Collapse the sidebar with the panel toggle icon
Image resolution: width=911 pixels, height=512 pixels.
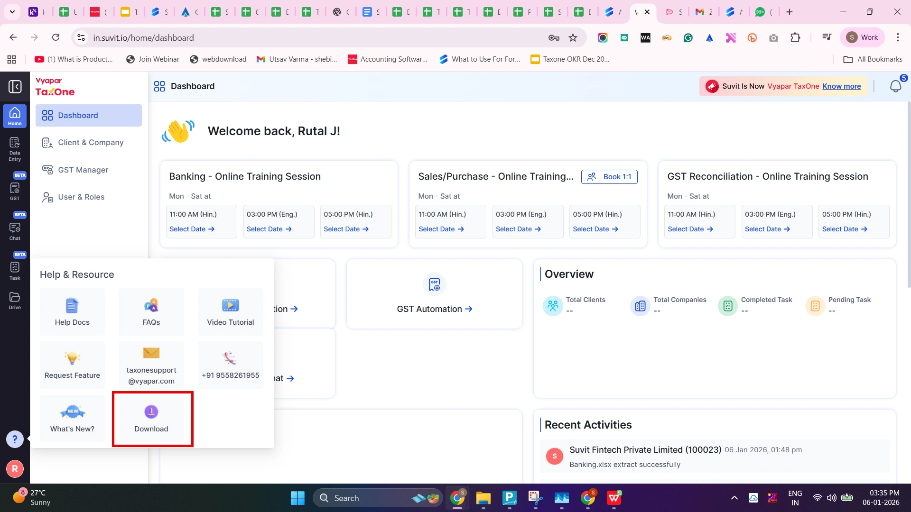click(x=15, y=86)
